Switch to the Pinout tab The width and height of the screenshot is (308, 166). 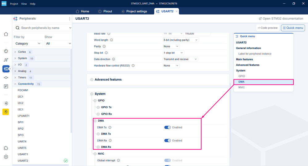coord(105,11)
